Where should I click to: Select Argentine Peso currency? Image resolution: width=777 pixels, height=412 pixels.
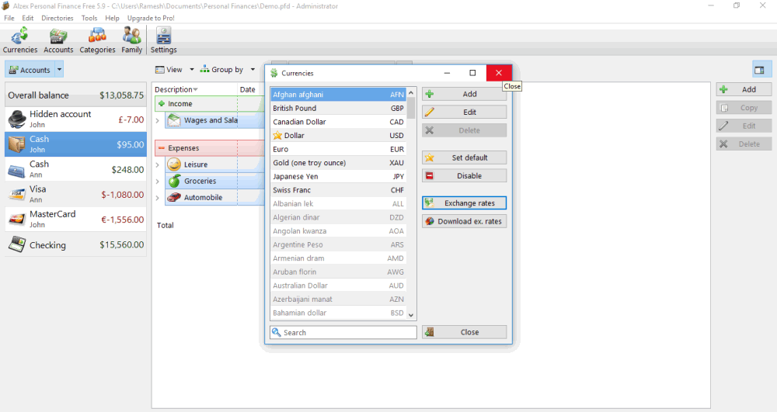coord(339,245)
